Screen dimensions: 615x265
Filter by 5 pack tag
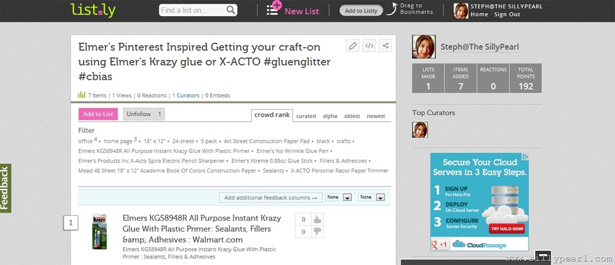pos(209,141)
